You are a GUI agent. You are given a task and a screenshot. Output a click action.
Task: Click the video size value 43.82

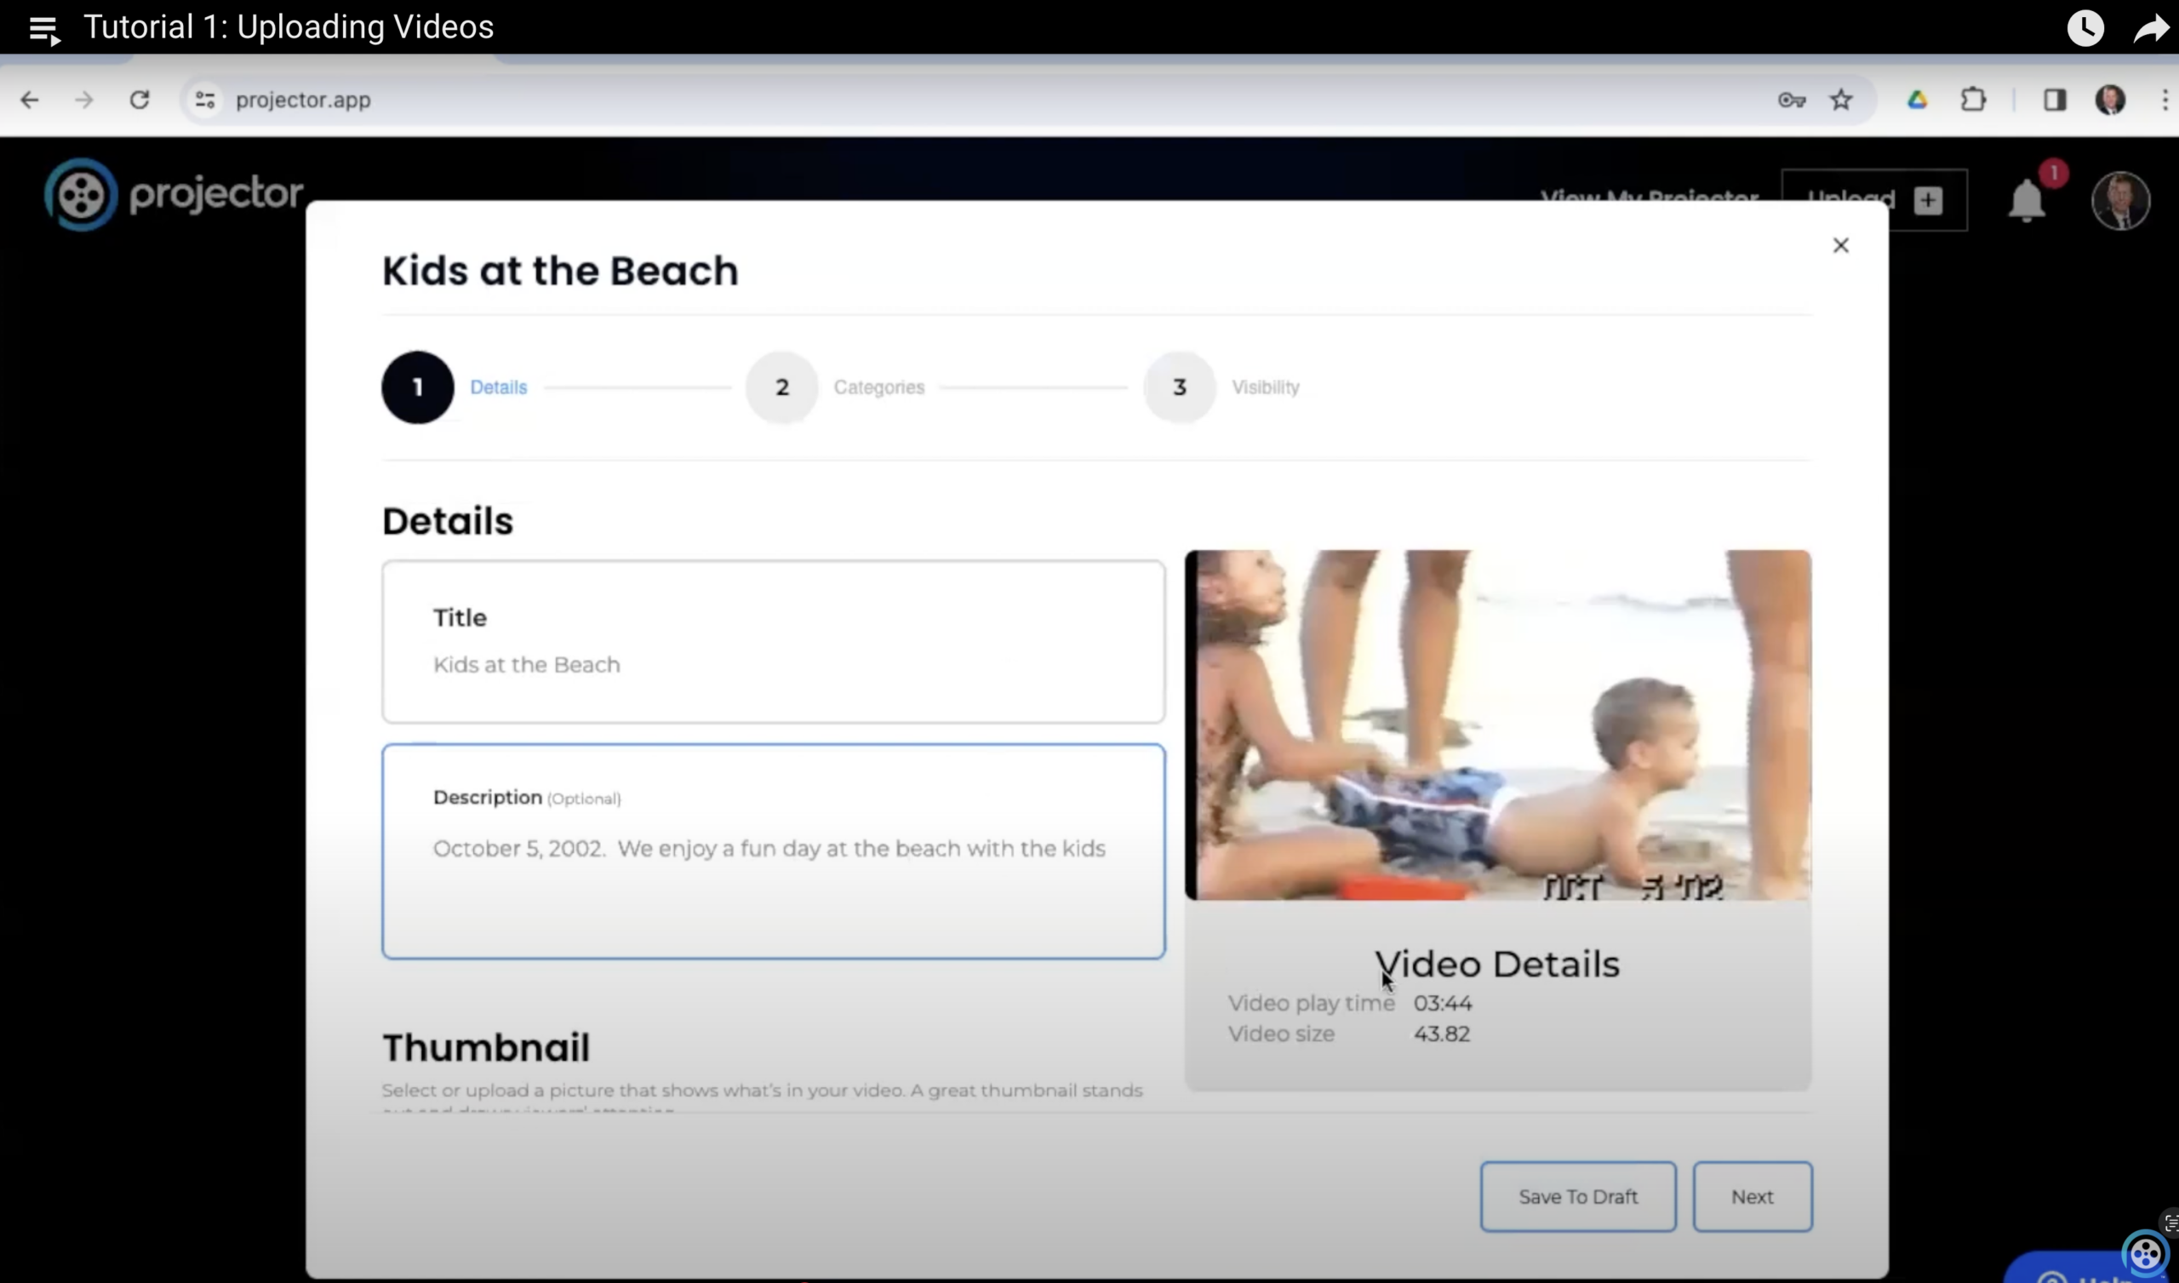click(1441, 1034)
